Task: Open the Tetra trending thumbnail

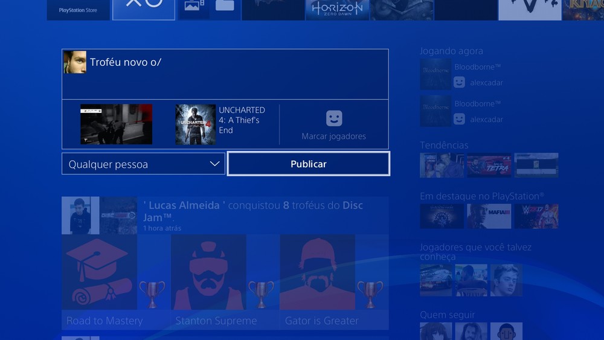Action: pos(489,165)
